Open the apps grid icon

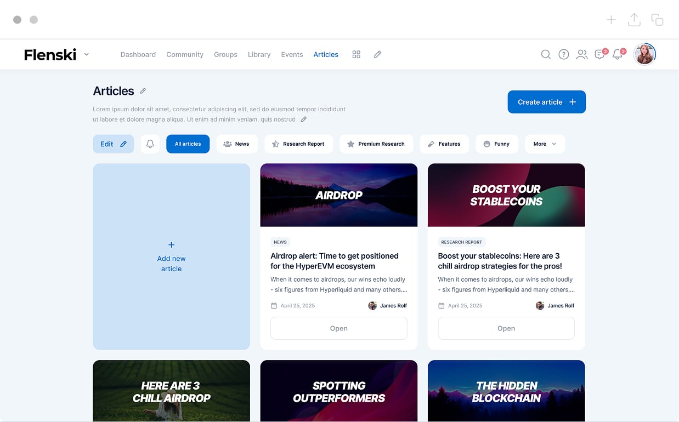357,54
